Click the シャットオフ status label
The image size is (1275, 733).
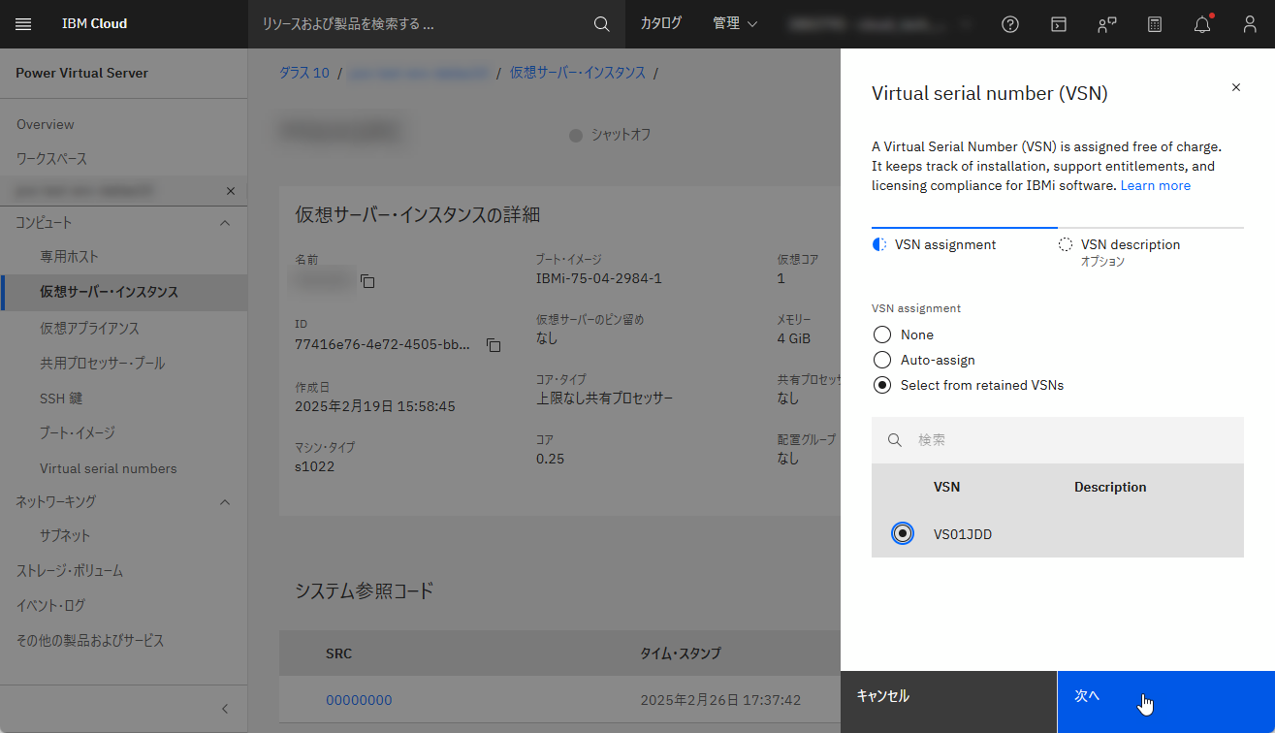click(622, 135)
